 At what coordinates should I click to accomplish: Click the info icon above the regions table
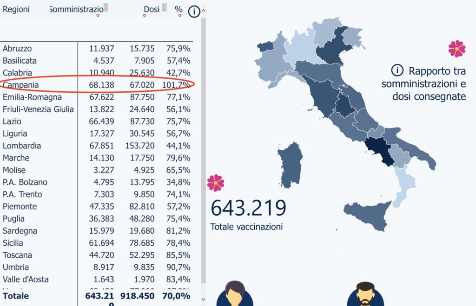click(194, 12)
